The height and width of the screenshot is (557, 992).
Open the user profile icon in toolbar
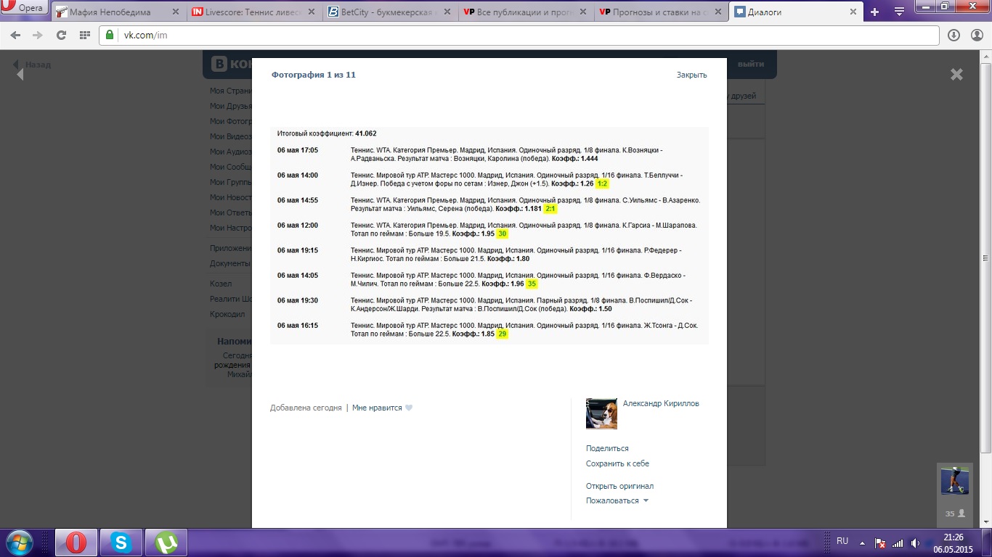coord(975,36)
